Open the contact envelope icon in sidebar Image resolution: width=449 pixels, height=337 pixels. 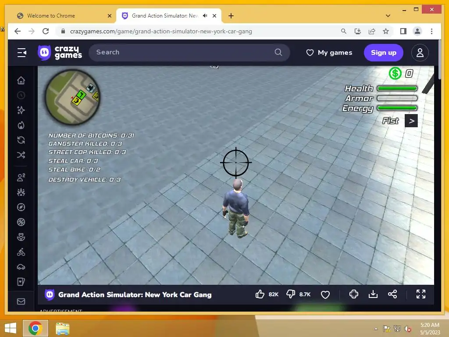tap(21, 301)
